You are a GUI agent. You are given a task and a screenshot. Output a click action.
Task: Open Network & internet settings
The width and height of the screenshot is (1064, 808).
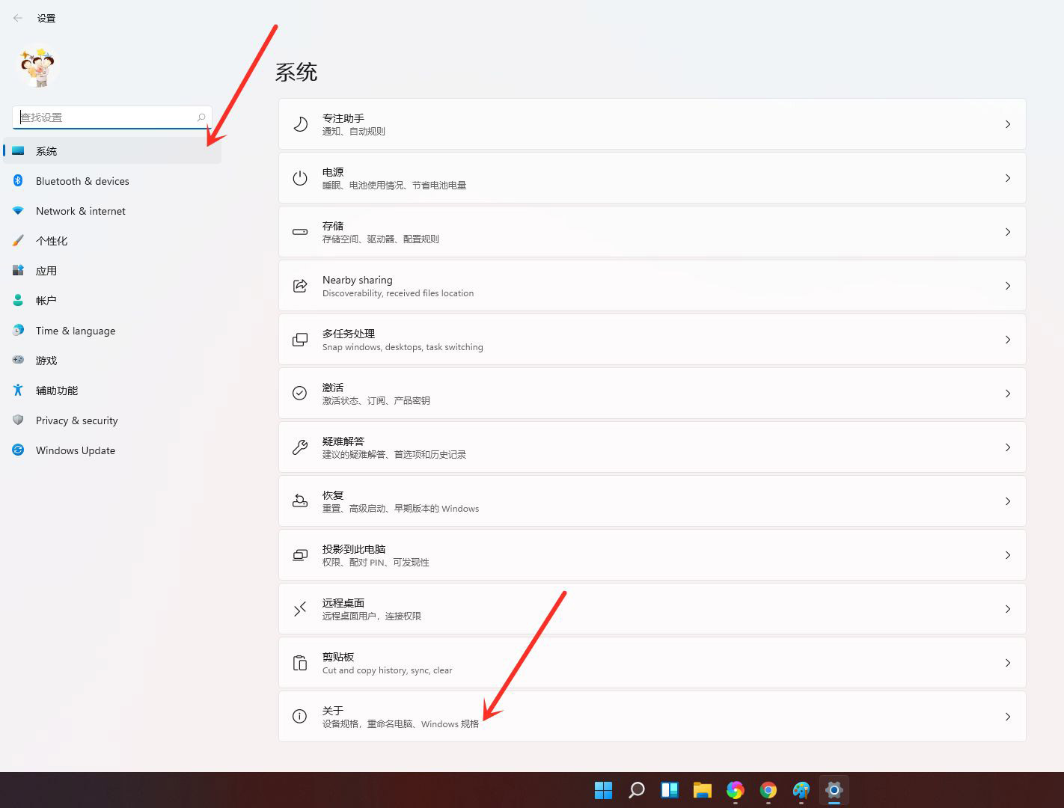[x=81, y=210]
